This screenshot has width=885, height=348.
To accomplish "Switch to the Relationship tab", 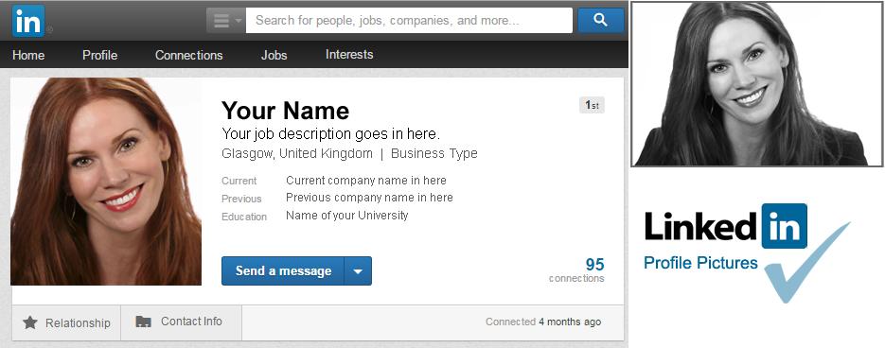I will point(66,322).
